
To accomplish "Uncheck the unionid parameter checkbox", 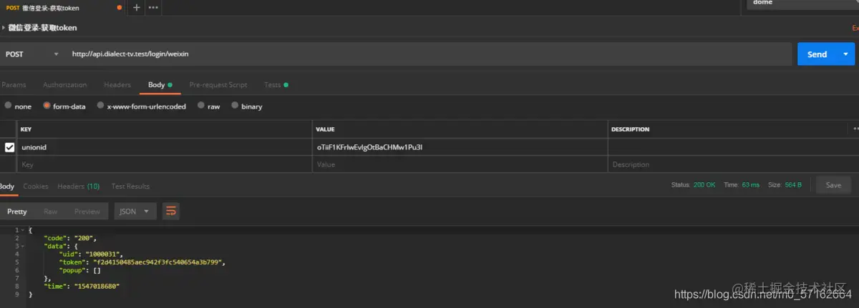I will click(x=9, y=147).
